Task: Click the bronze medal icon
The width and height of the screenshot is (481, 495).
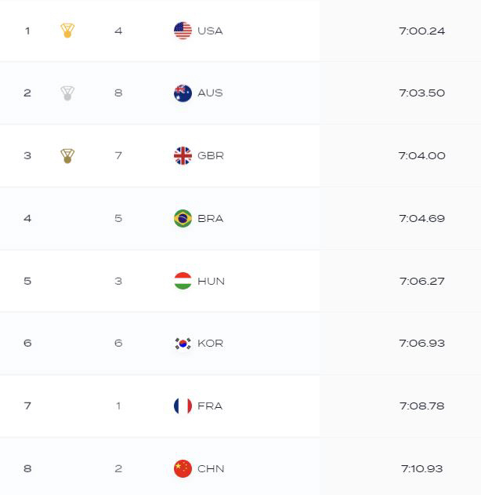Action: coord(67,155)
